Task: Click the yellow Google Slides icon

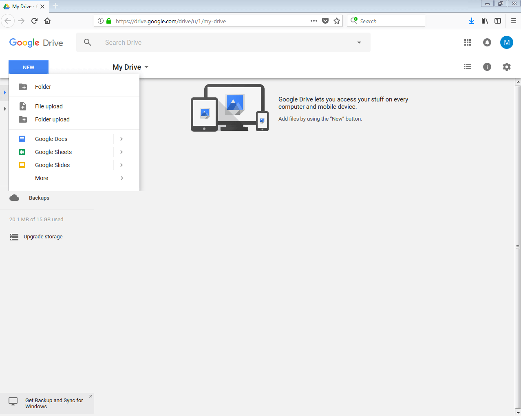Action: 22,165
